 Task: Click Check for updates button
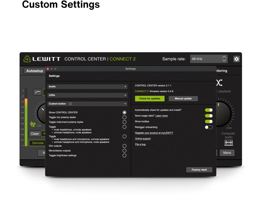(150, 98)
